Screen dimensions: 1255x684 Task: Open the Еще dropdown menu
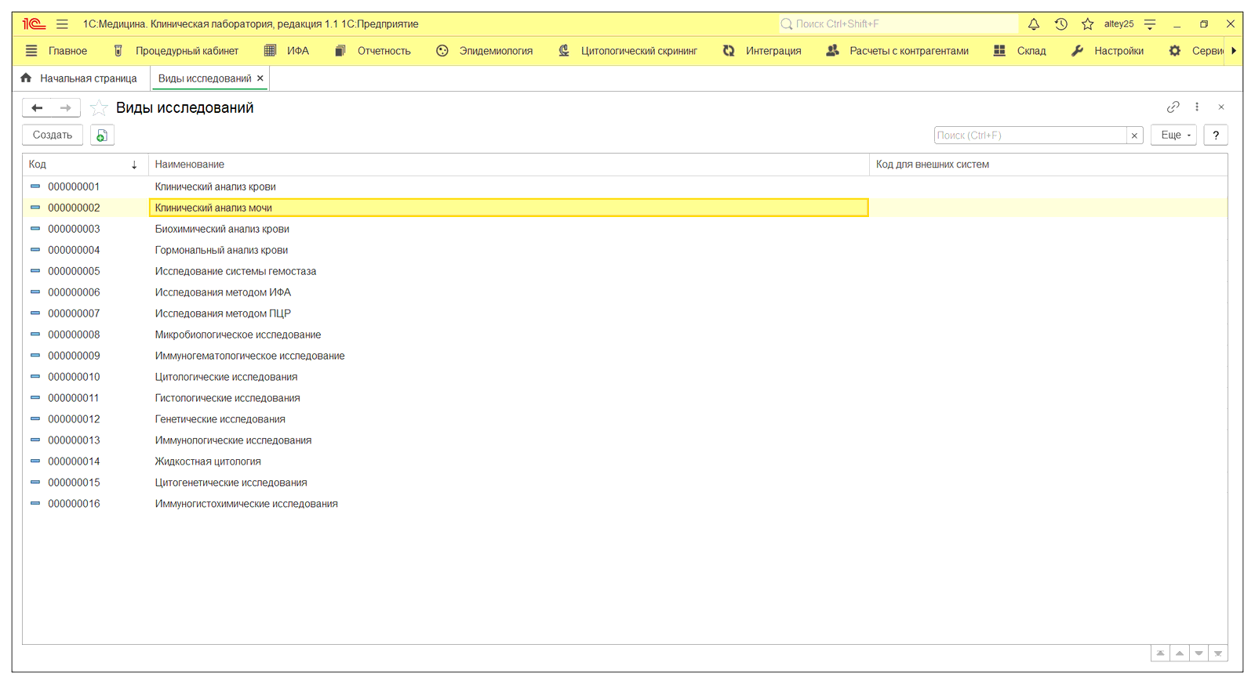pyautogui.click(x=1173, y=135)
